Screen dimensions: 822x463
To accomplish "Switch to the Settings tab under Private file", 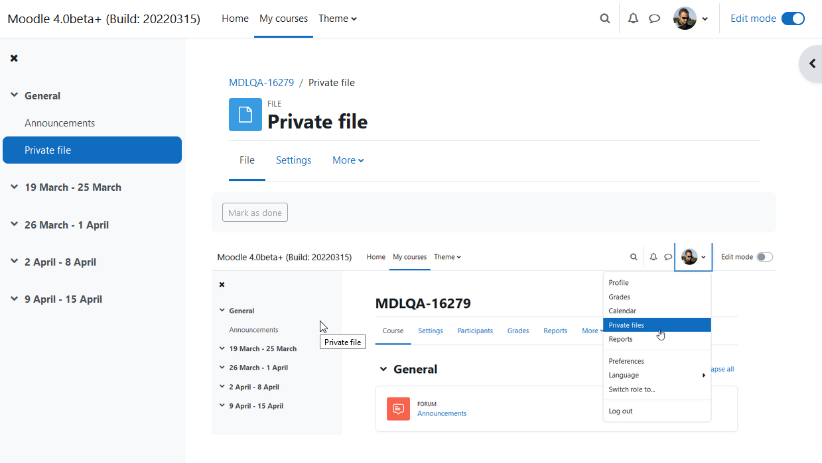I will coord(293,160).
